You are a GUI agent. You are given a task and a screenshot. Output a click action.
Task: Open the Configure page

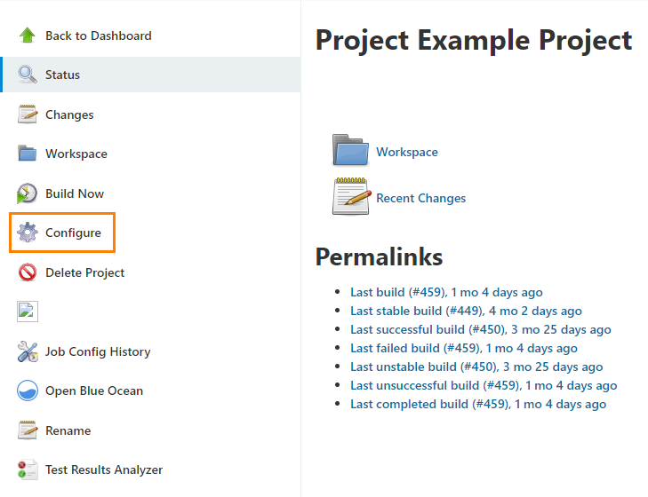coord(73,233)
